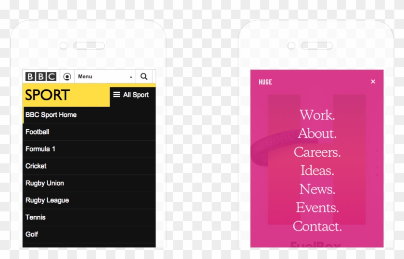Image resolution: width=404 pixels, height=259 pixels.
Task: Open the Tennis section
Action: [x=36, y=217]
